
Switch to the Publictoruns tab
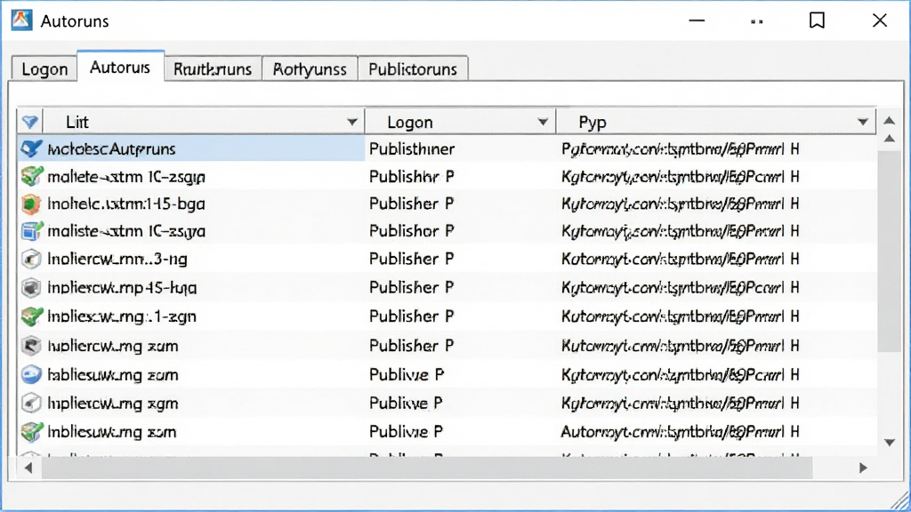413,69
